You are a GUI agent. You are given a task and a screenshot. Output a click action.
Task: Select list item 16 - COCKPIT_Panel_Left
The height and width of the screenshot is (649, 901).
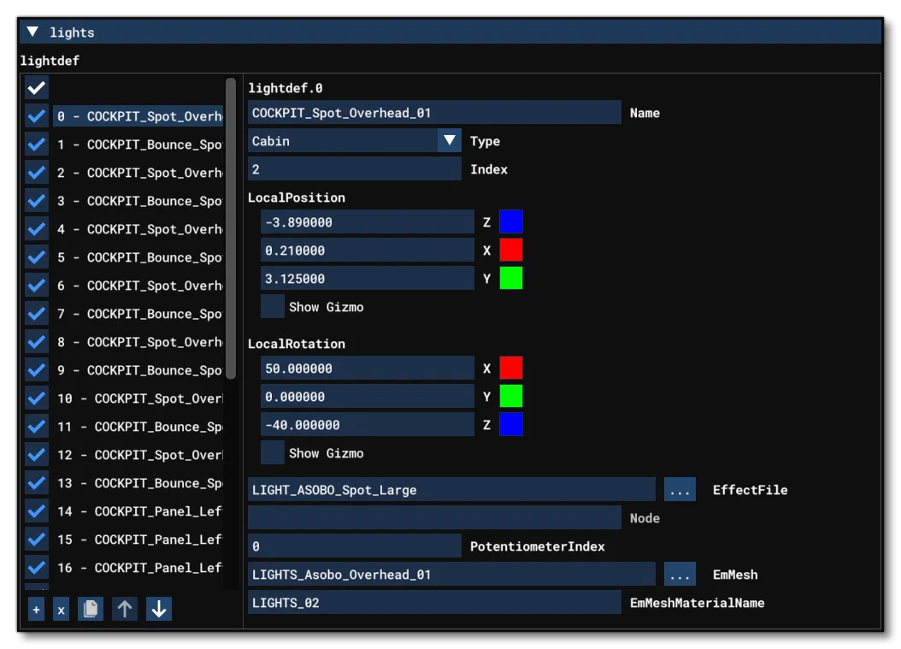click(138, 568)
